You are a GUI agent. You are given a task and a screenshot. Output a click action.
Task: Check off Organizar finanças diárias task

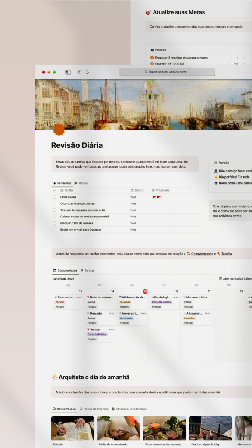tap(55, 204)
